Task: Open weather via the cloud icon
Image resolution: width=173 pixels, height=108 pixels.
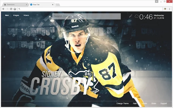Action: (x=137, y=16)
